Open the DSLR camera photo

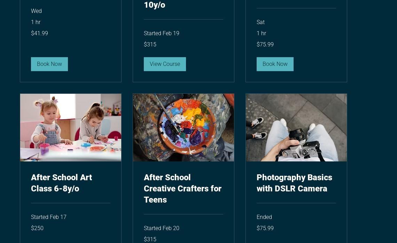tap(296, 128)
